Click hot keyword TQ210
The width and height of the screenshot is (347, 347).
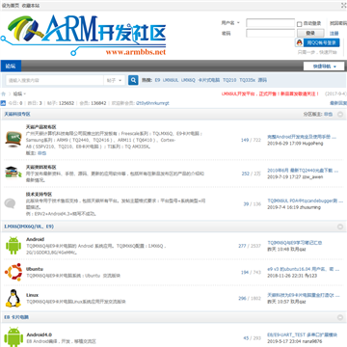(229, 80)
